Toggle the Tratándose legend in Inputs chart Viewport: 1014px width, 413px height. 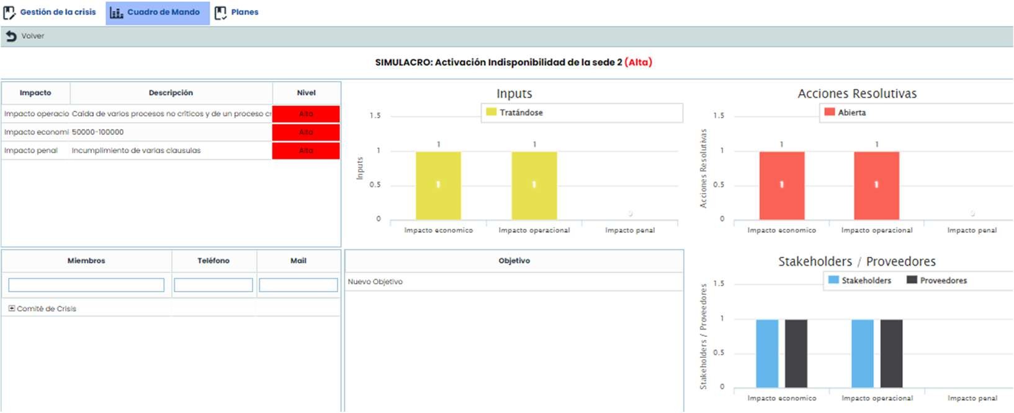pyautogui.click(x=514, y=113)
